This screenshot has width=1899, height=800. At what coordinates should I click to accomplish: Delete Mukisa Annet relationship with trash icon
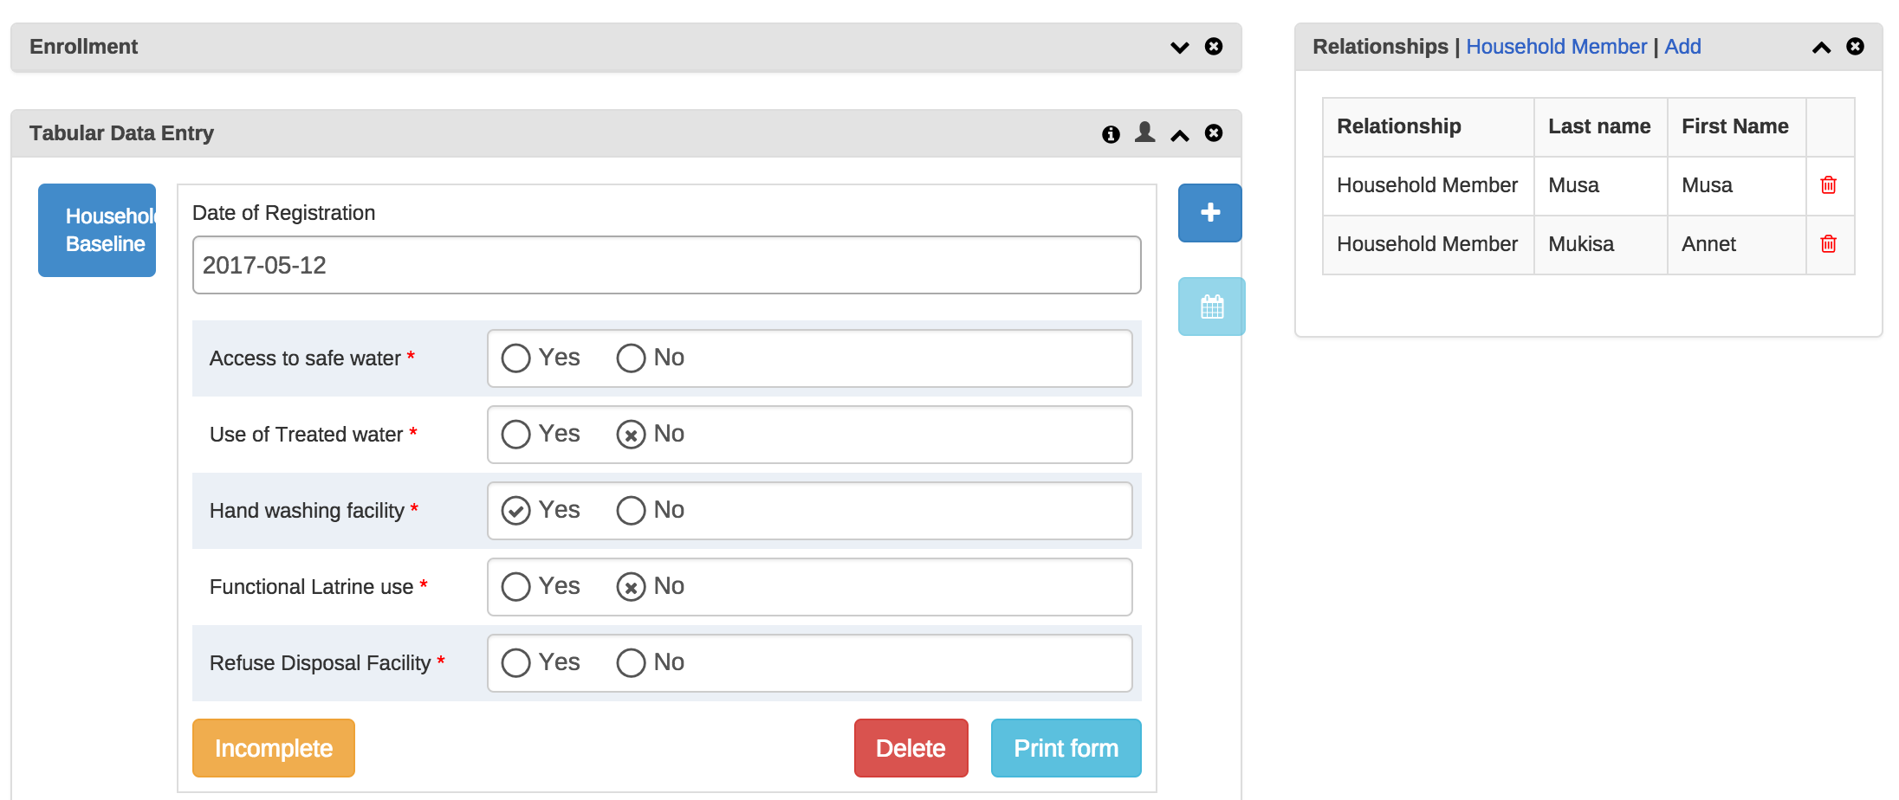click(1828, 244)
